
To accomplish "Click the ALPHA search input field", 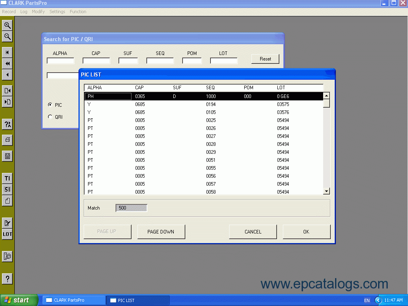I will tap(61, 61).
